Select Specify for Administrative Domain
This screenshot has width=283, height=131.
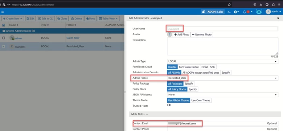tap(226, 73)
